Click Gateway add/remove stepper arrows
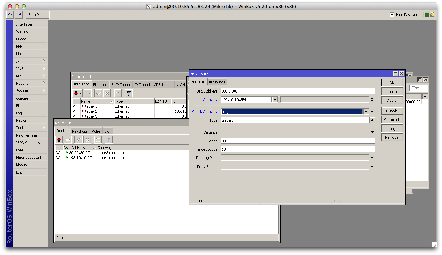Screen dimensions: 442x255 tap(372, 100)
